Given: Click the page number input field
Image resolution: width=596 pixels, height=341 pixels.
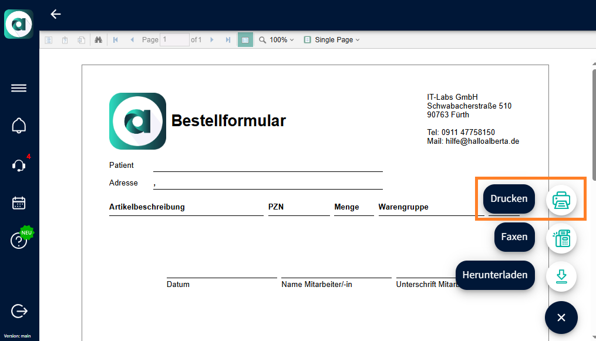Looking at the screenshot, I should (174, 40).
